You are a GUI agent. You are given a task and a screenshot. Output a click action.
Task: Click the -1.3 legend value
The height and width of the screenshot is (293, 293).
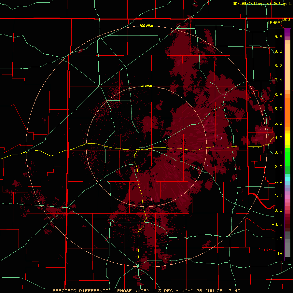[277, 239]
